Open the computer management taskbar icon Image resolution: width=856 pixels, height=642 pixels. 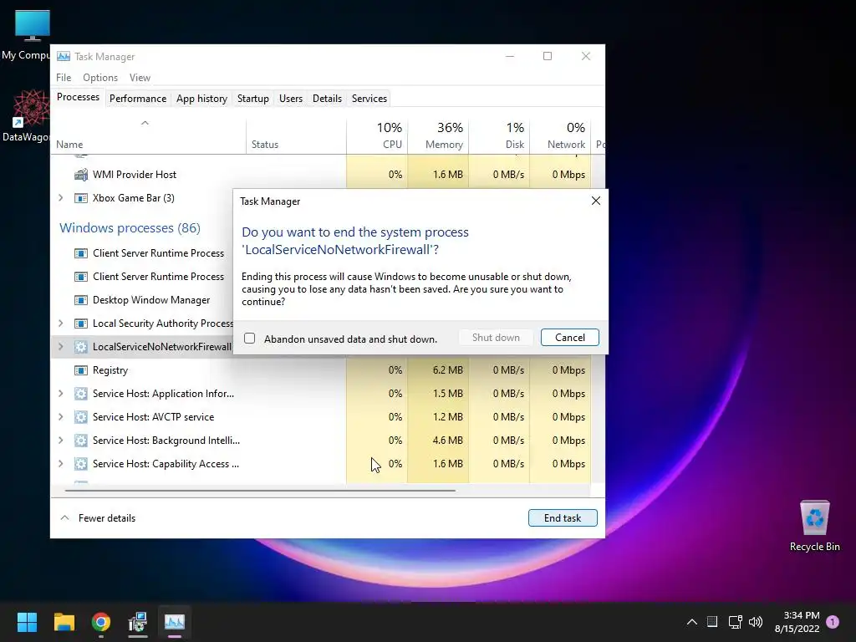pyautogui.click(x=138, y=622)
